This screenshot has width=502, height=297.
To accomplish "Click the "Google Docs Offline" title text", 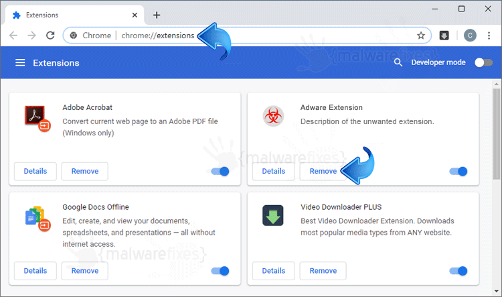I will coord(96,207).
